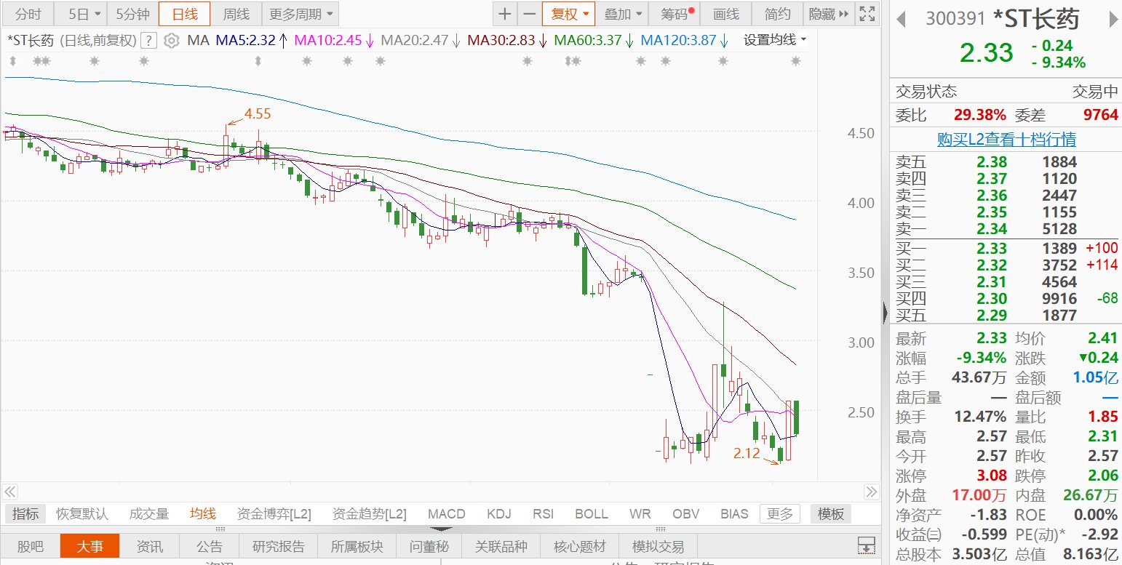This screenshot has height=565, width=1122.
Task: Click the 购买L2查看十档行情 link
Action: click(x=1006, y=140)
